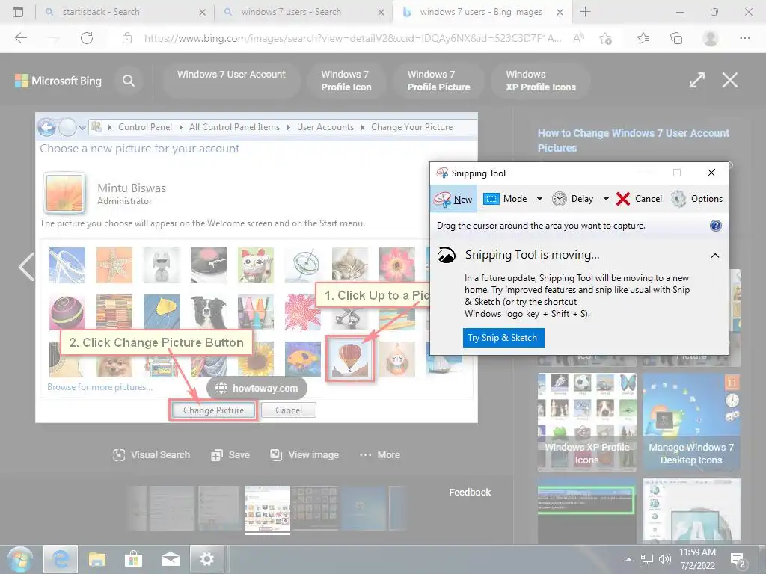Click Visual Search under the image
The height and width of the screenshot is (574, 766).
point(151,455)
